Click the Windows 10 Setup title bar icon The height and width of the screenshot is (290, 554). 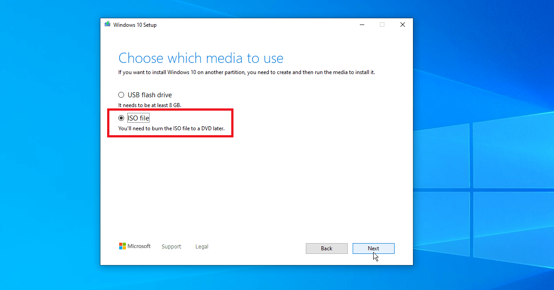point(107,24)
